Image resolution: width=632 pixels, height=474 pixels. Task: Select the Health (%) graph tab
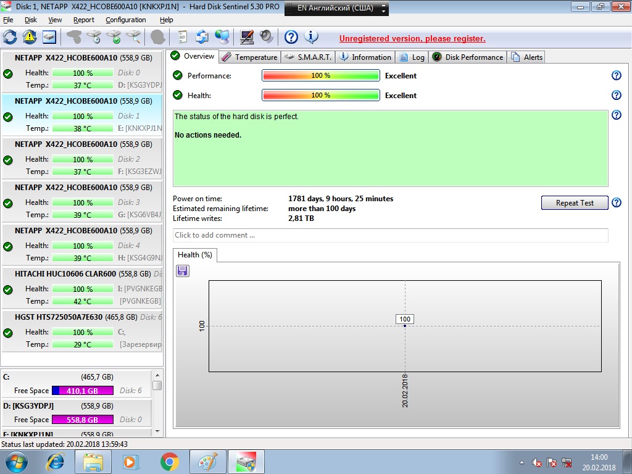[x=195, y=255]
